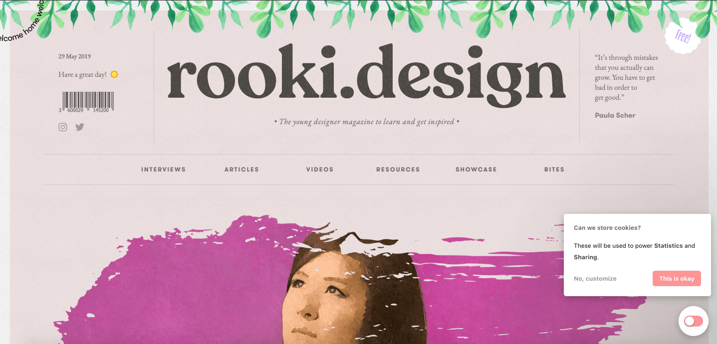Image resolution: width=717 pixels, height=344 pixels.
Task: Click the 29 May 2019 date
Action: [74, 56]
